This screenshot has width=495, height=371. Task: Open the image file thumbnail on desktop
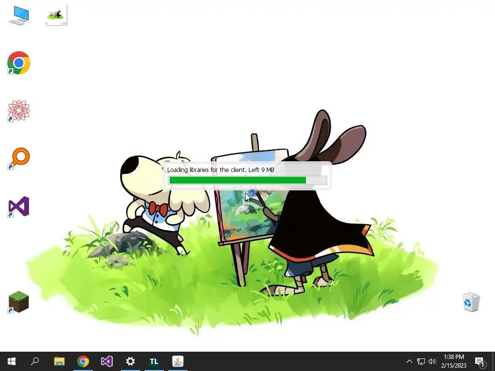click(56, 15)
